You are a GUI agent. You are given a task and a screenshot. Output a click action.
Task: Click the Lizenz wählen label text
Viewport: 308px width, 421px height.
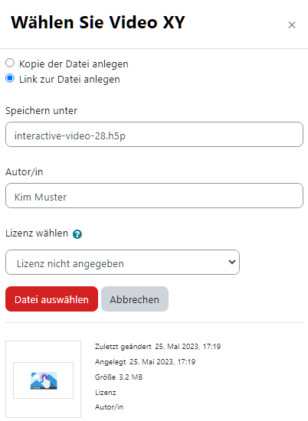pos(37,233)
